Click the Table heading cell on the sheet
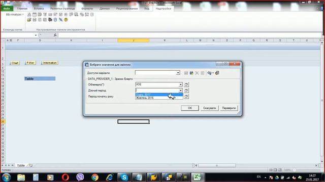This screenshot has height=182, width=325. tap(40, 79)
